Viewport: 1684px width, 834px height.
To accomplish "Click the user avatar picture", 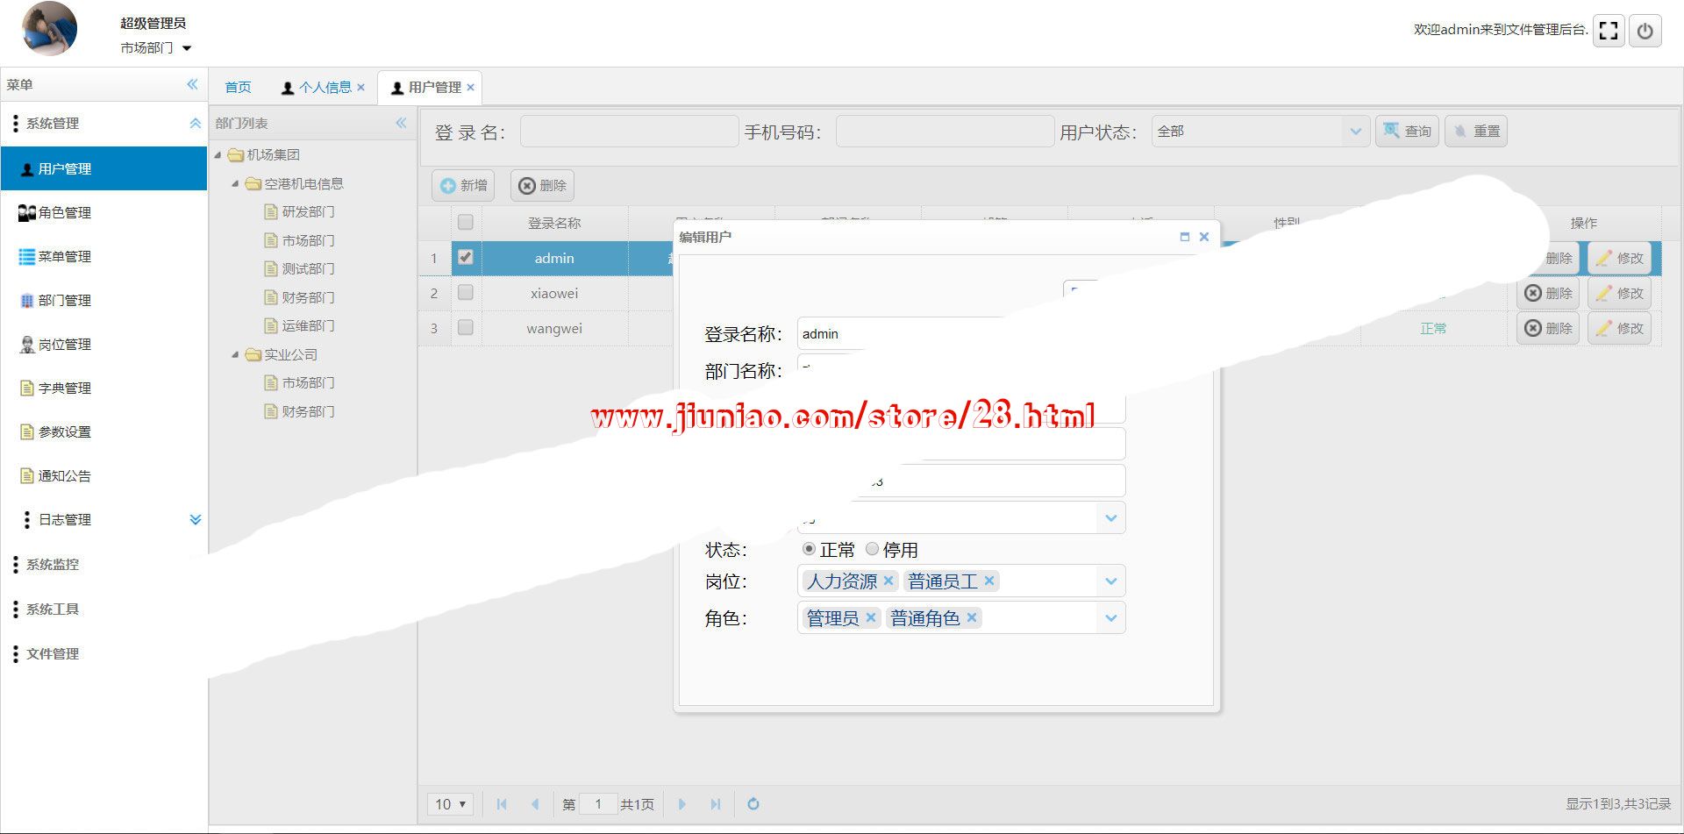I will click(49, 29).
